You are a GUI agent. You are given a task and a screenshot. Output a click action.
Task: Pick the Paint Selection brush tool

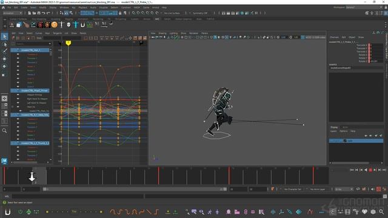(4, 51)
